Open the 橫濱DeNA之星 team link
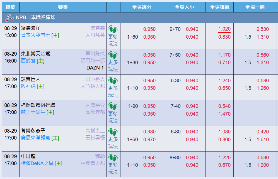Image resolution: width=278 pixels, height=179 pixels. [x=37, y=163]
